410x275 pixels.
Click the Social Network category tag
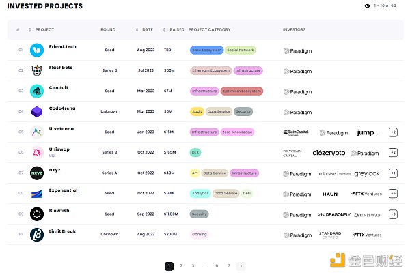(241, 50)
